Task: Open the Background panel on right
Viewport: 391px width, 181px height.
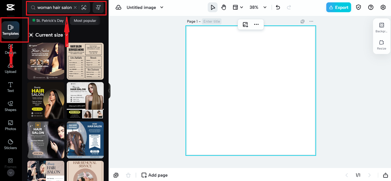Action: point(381,27)
